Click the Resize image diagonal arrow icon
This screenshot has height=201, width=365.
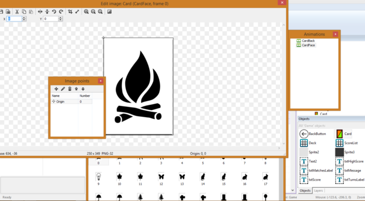pyautogui.click(x=77, y=12)
